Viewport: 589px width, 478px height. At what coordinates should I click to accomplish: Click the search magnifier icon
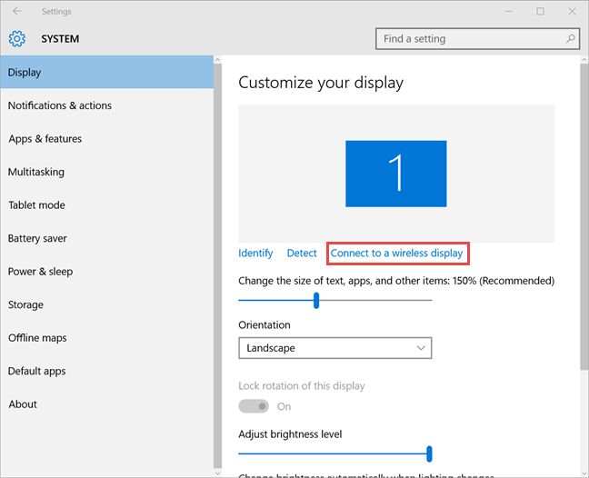click(x=571, y=39)
